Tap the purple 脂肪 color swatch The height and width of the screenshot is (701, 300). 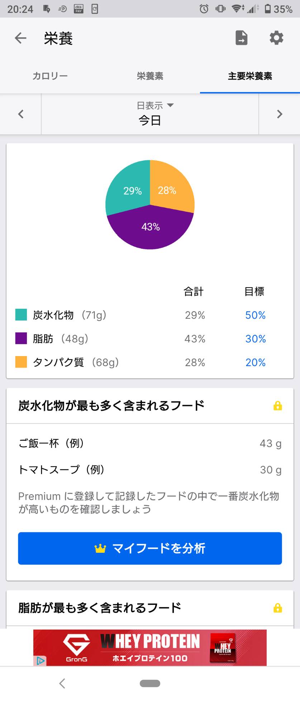click(21, 338)
